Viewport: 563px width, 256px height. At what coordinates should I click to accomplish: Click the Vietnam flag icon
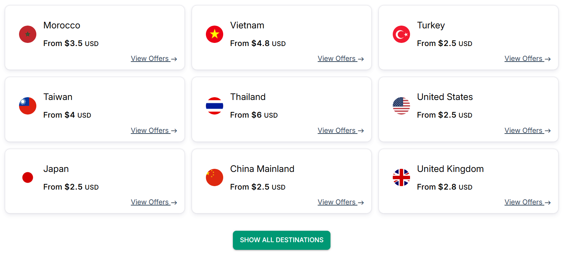[x=215, y=34]
